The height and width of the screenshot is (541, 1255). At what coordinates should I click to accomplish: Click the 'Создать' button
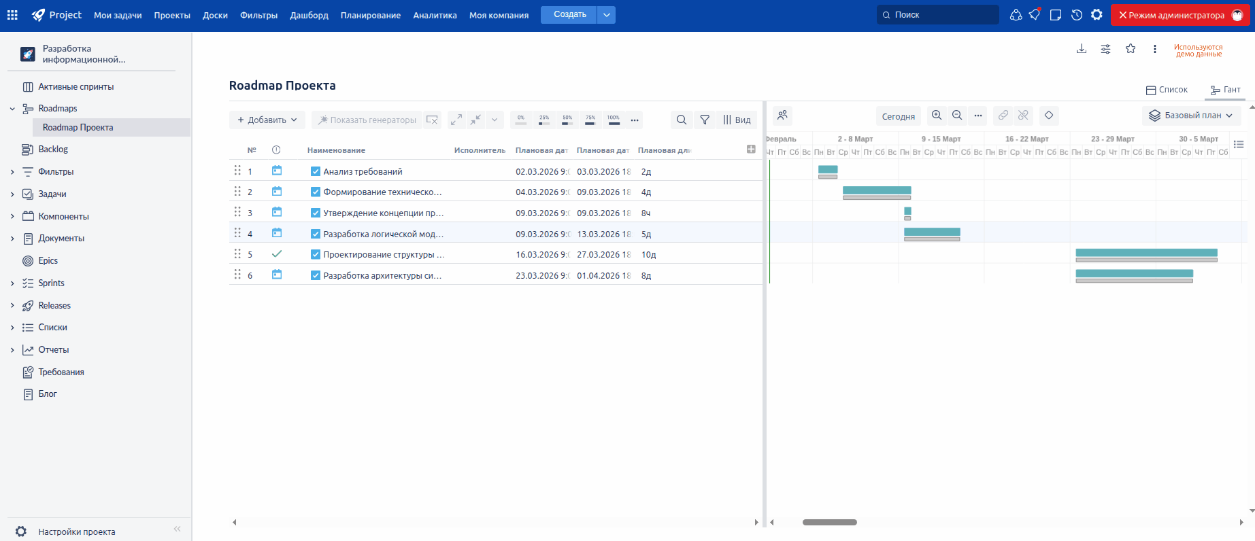pyautogui.click(x=569, y=15)
